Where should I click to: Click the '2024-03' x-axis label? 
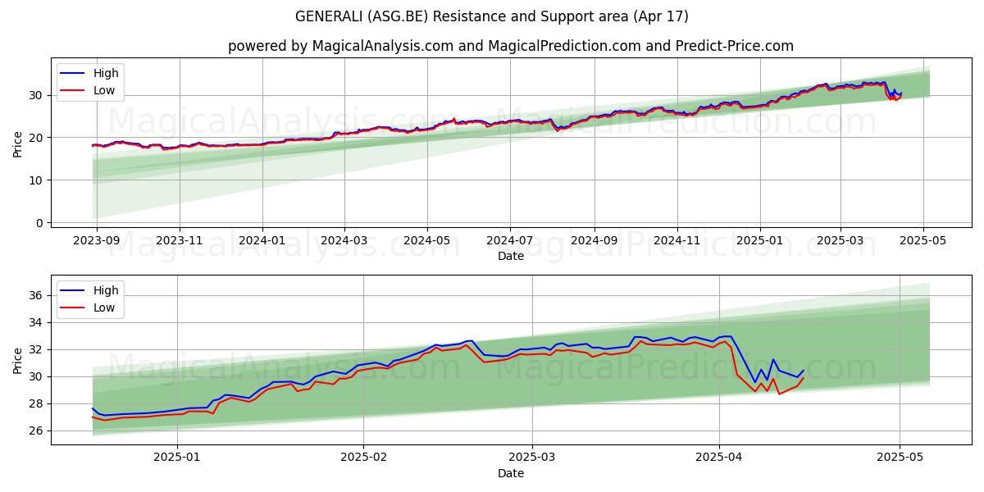(x=344, y=241)
